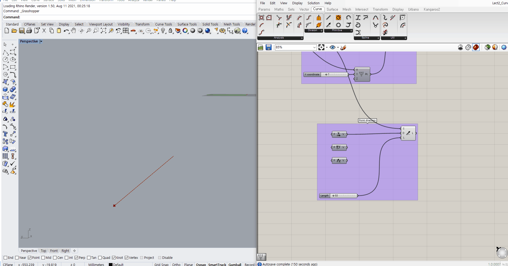508x266 pixels.
Task: Enable the Mid osnap checkbox
Action: coord(43,258)
